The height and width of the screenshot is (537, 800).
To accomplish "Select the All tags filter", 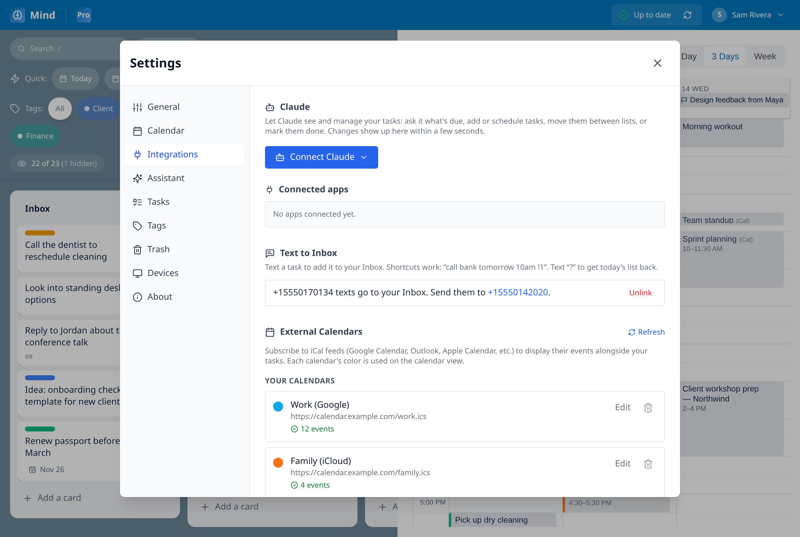I will click(60, 109).
